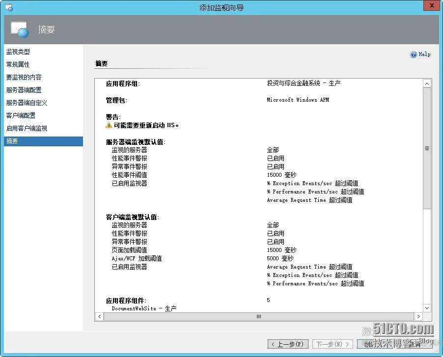Image resolution: width=443 pixels, height=357 pixels.
Task: Click the 5000 毫秒 value
Action: click(x=280, y=258)
